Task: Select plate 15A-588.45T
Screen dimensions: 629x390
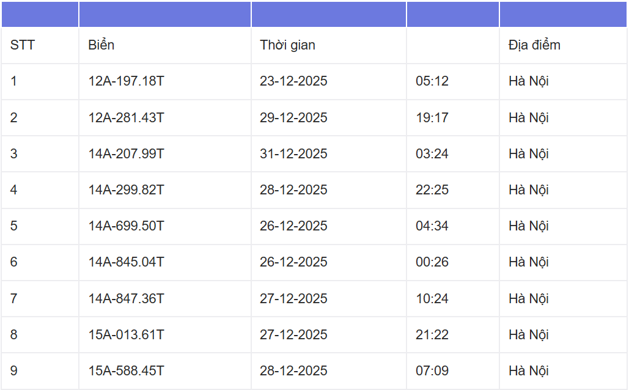Action: tap(126, 371)
